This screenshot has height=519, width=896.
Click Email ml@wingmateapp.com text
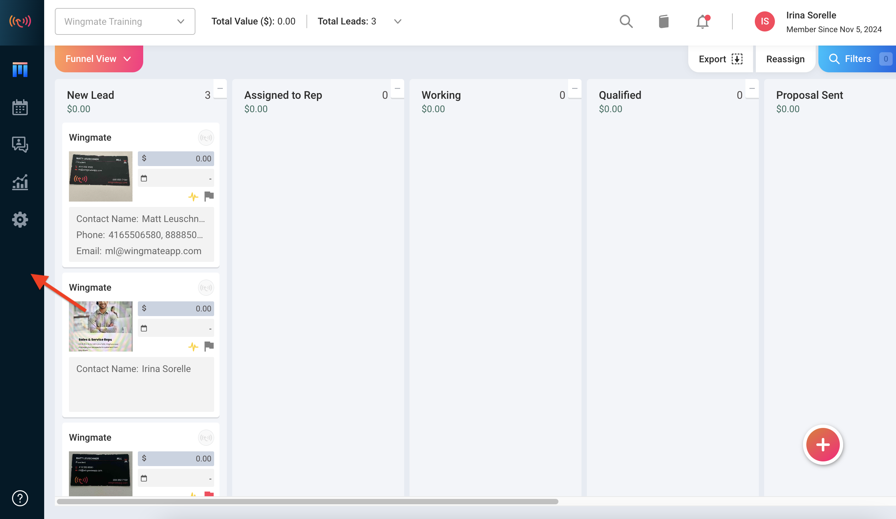click(x=139, y=251)
